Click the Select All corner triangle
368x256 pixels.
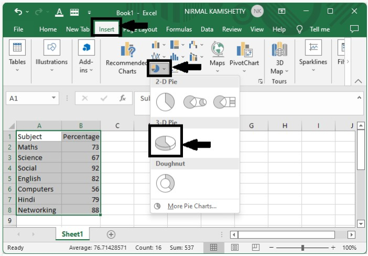(11, 126)
